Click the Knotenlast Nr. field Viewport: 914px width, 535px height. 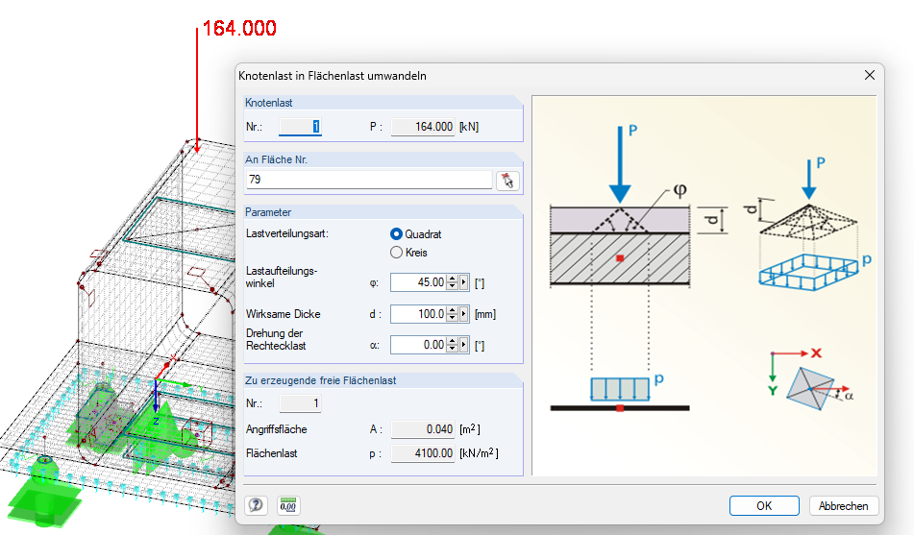click(x=301, y=127)
